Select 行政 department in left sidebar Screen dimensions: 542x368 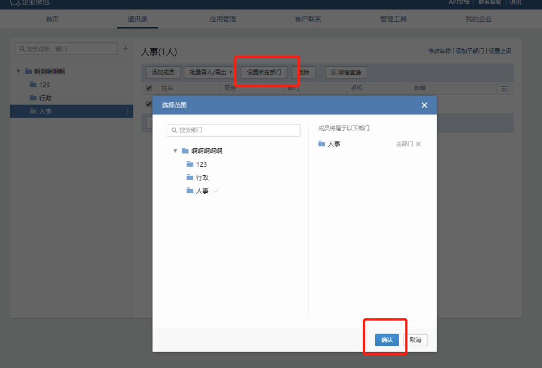46,98
